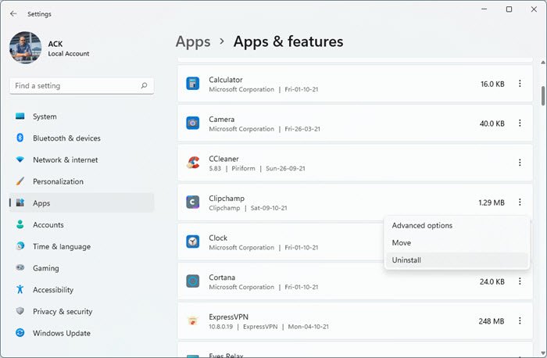
Task: Type in the Find a setting box
Action: [74, 86]
